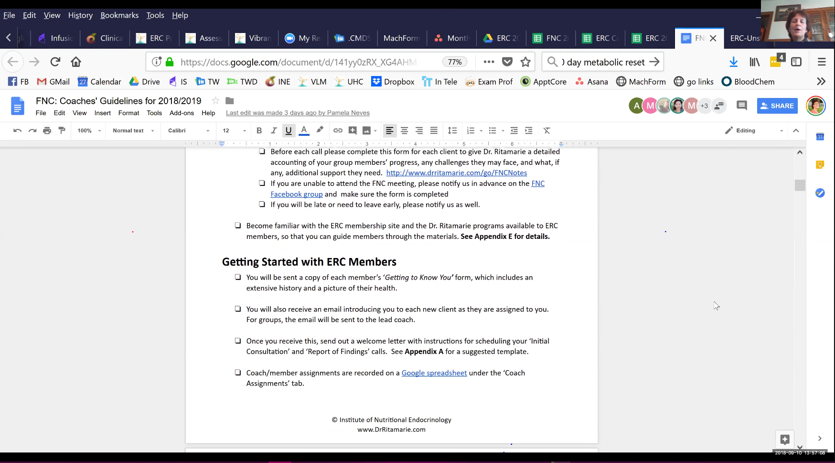Check the 'Become familiar with ERC' checkbox
The image size is (835, 463).
(x=238, y=226)
